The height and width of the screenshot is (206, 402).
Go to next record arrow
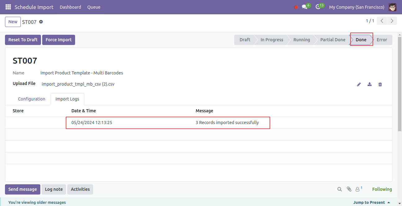click(392, 21)
